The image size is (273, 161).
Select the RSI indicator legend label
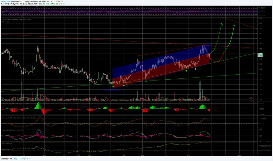click(8, 8)
